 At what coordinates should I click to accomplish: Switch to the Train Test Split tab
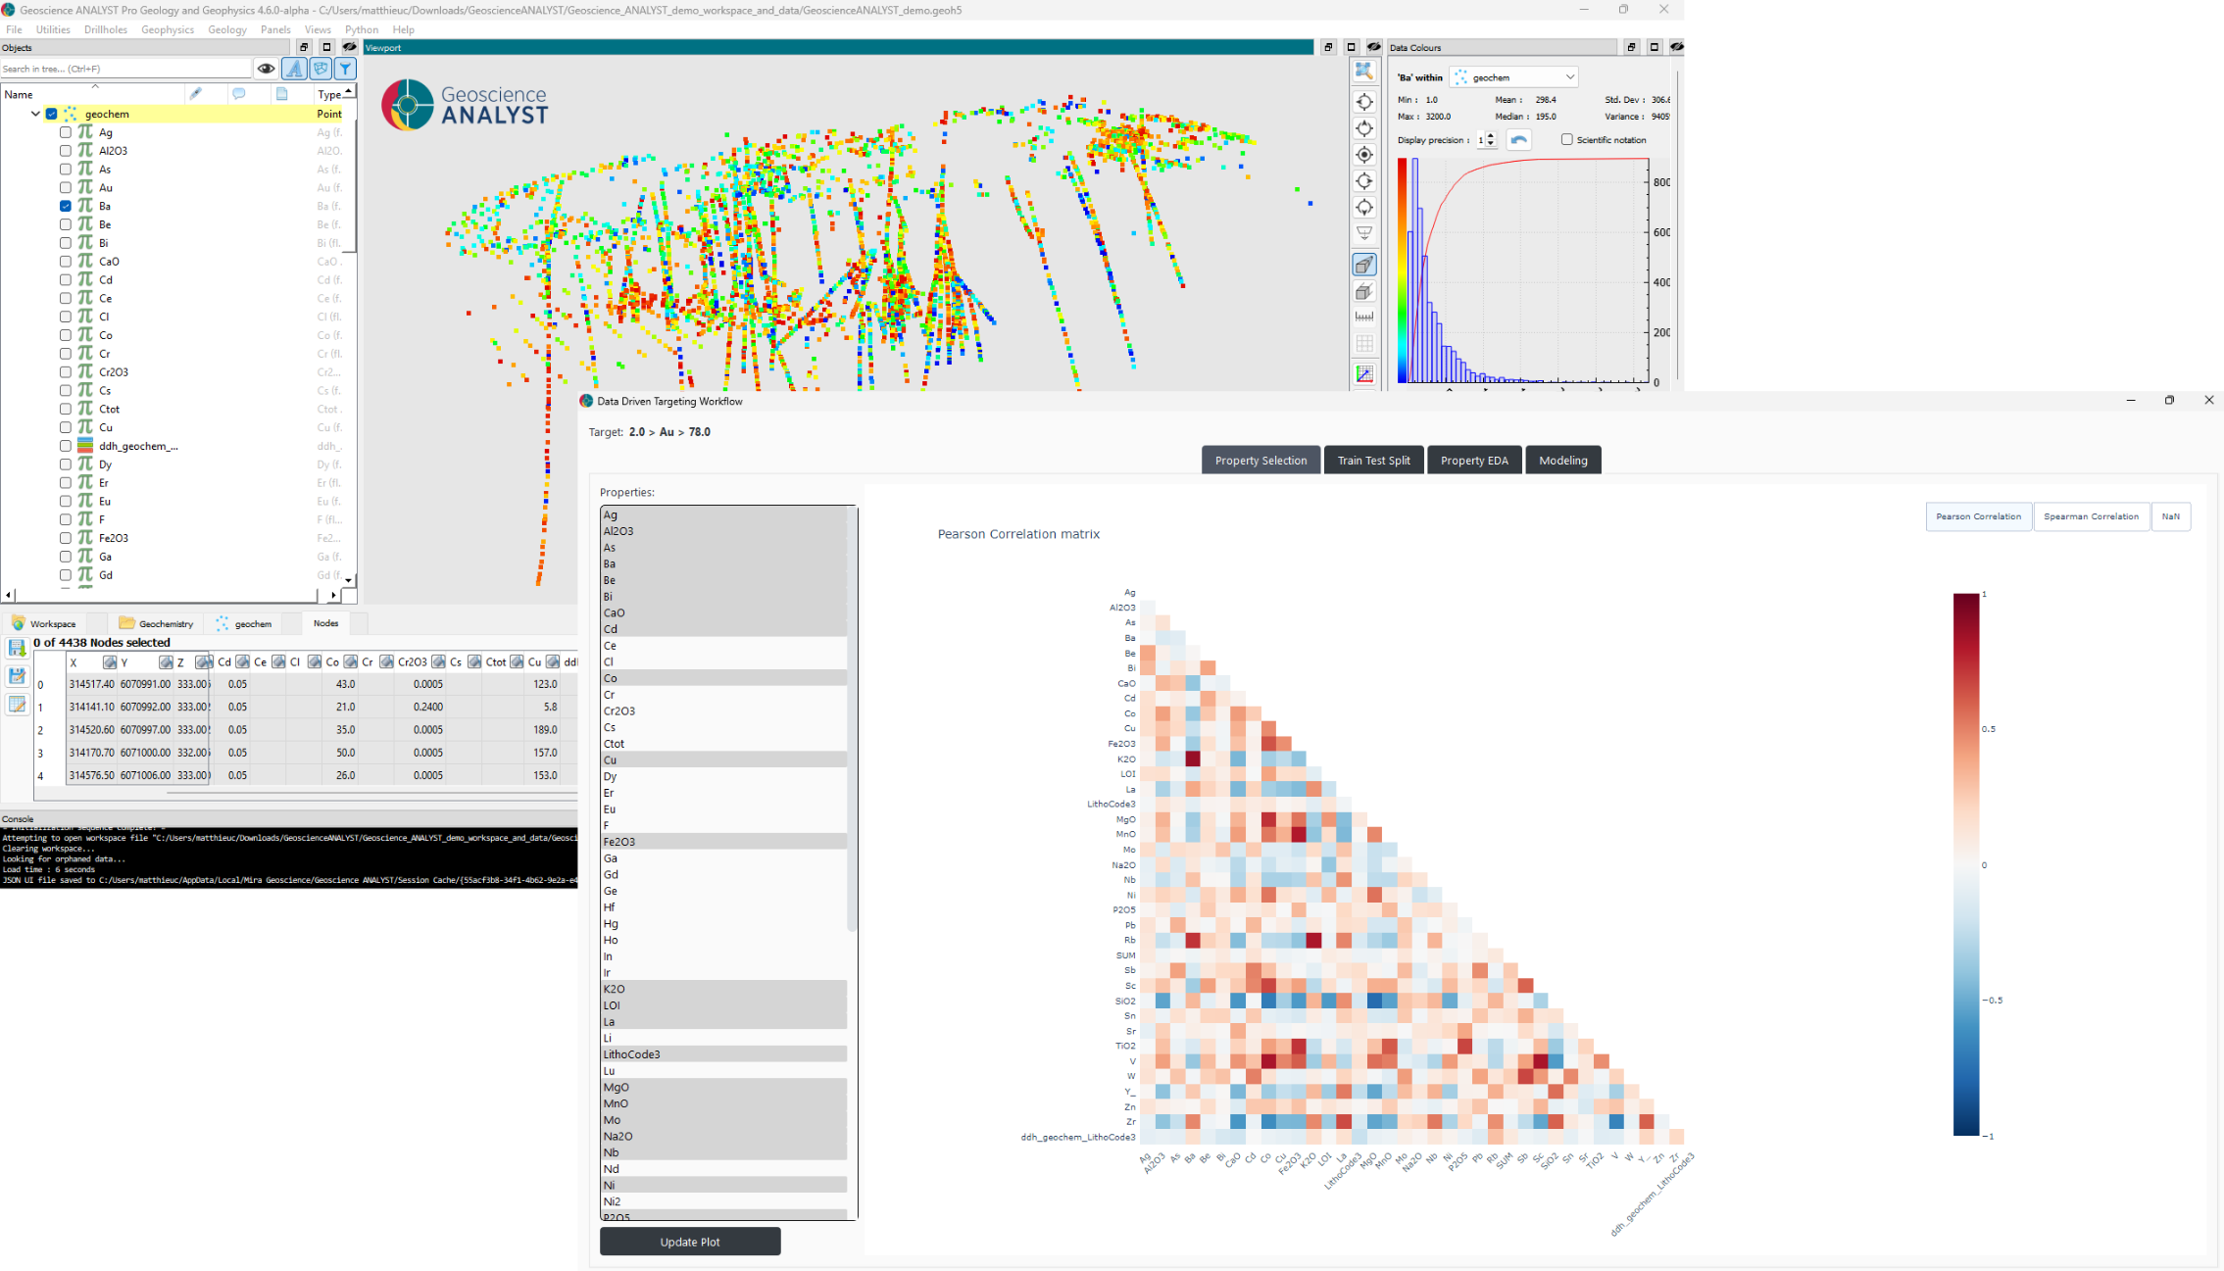pos(1373,461)
